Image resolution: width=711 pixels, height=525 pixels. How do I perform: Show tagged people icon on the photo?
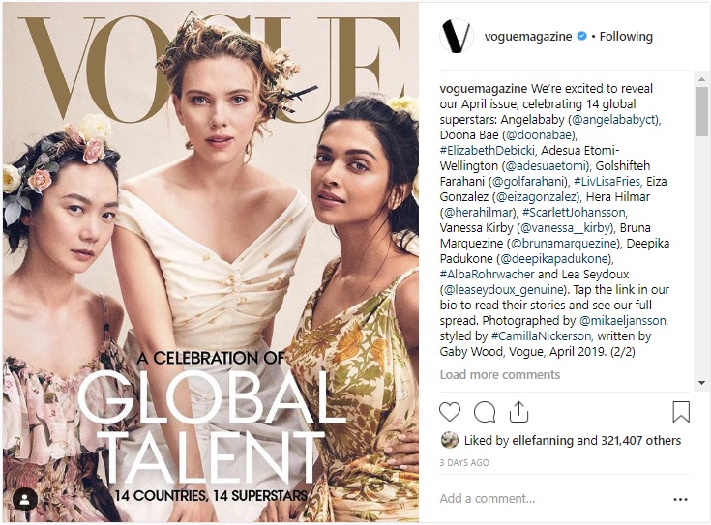[25, 500]
